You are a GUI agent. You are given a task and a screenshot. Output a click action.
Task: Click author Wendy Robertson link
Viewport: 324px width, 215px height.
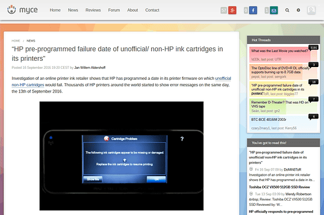point(298,194)
